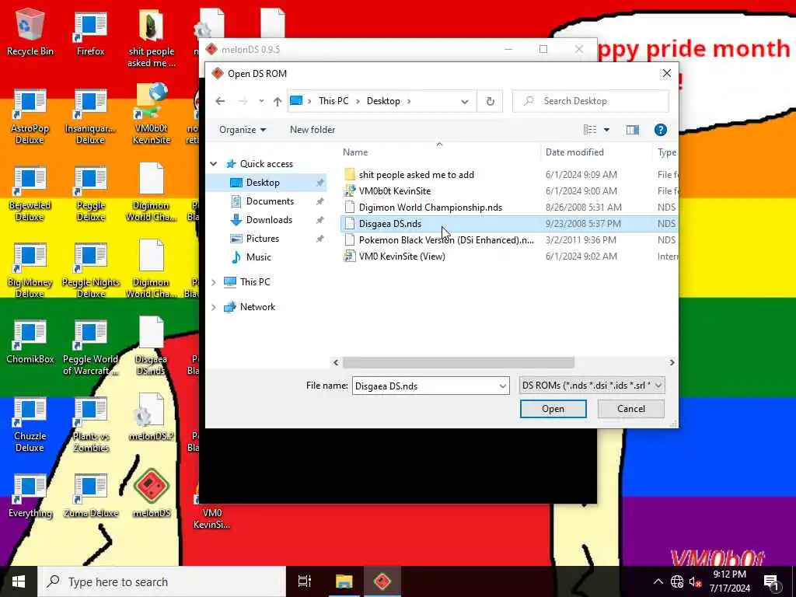
Task: Open the notification center icon
Action: point(771,582)
